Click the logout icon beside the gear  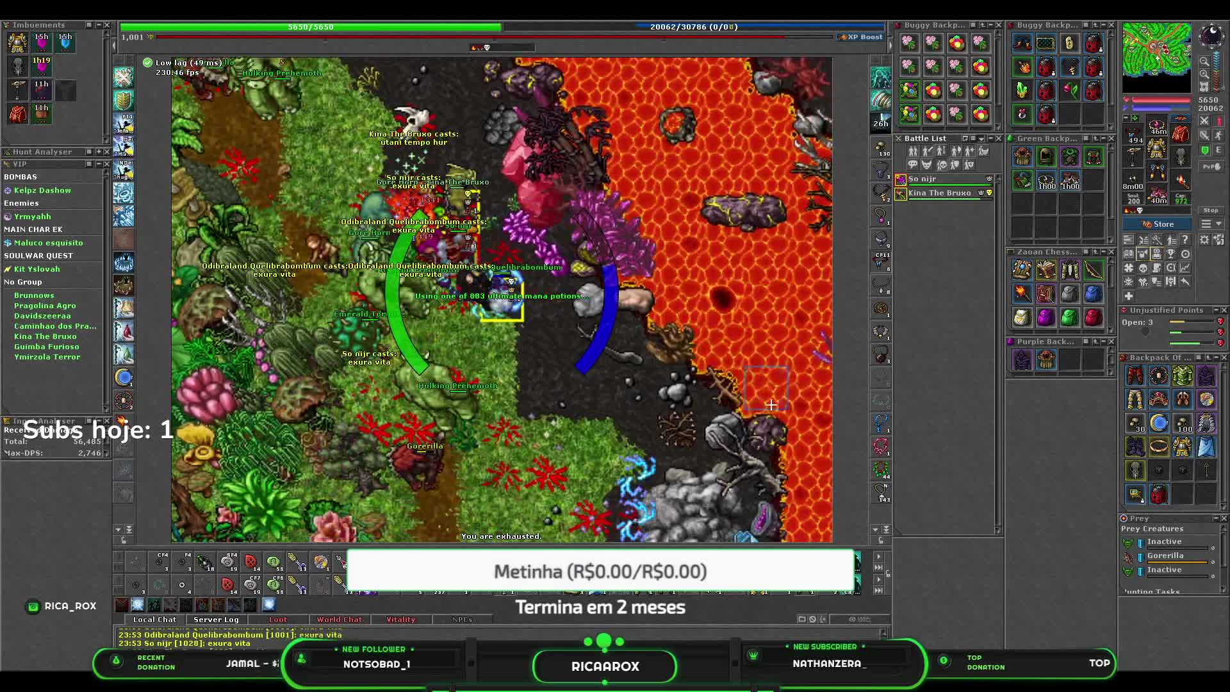click(x=1218, y=240)
